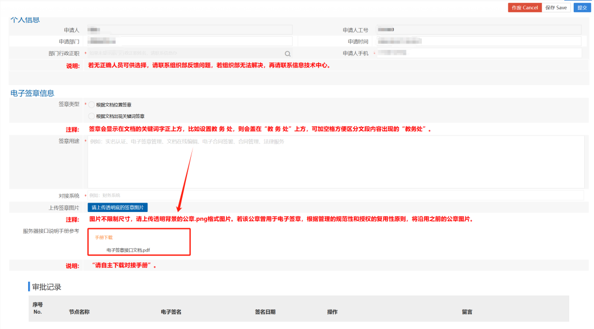
Task: Click 请上传透明底的签章图片 upload button
Action: pyautogui.click(x=118, y=208)
